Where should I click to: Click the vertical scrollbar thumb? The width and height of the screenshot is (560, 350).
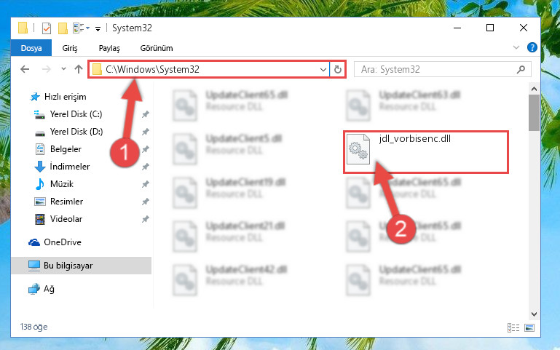534,113
